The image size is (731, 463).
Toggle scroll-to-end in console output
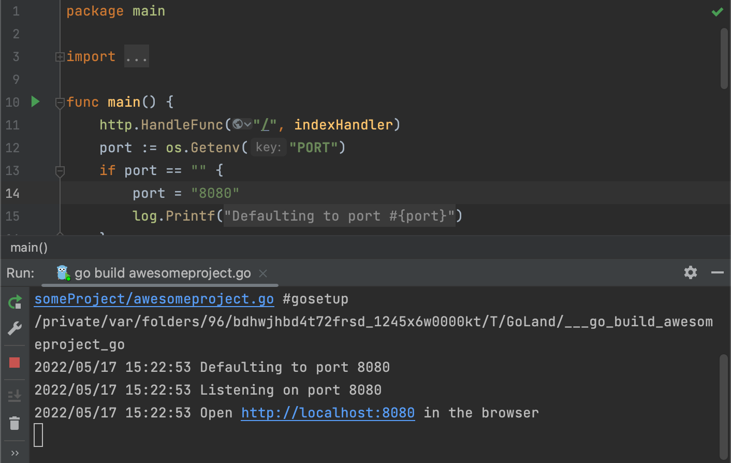click(x=14, y=396)
